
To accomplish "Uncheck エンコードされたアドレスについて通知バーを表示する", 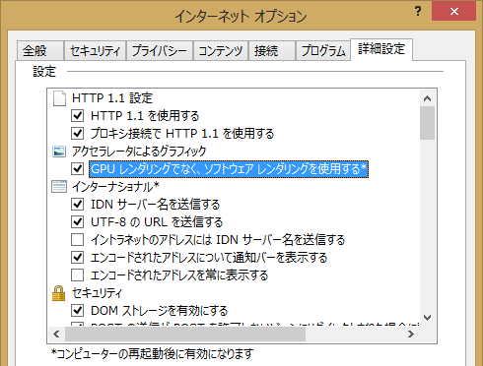I will [x=77, y=257].
